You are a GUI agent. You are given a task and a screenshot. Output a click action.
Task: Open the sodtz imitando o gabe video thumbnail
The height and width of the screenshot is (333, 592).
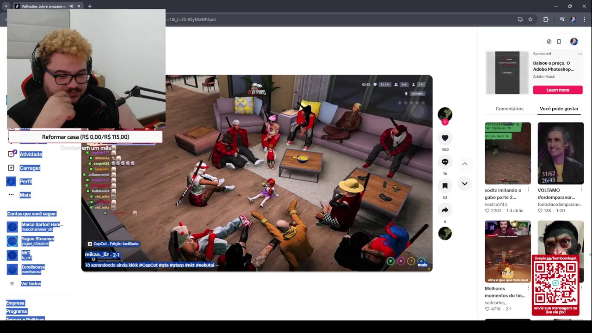[x=507, y=153]
